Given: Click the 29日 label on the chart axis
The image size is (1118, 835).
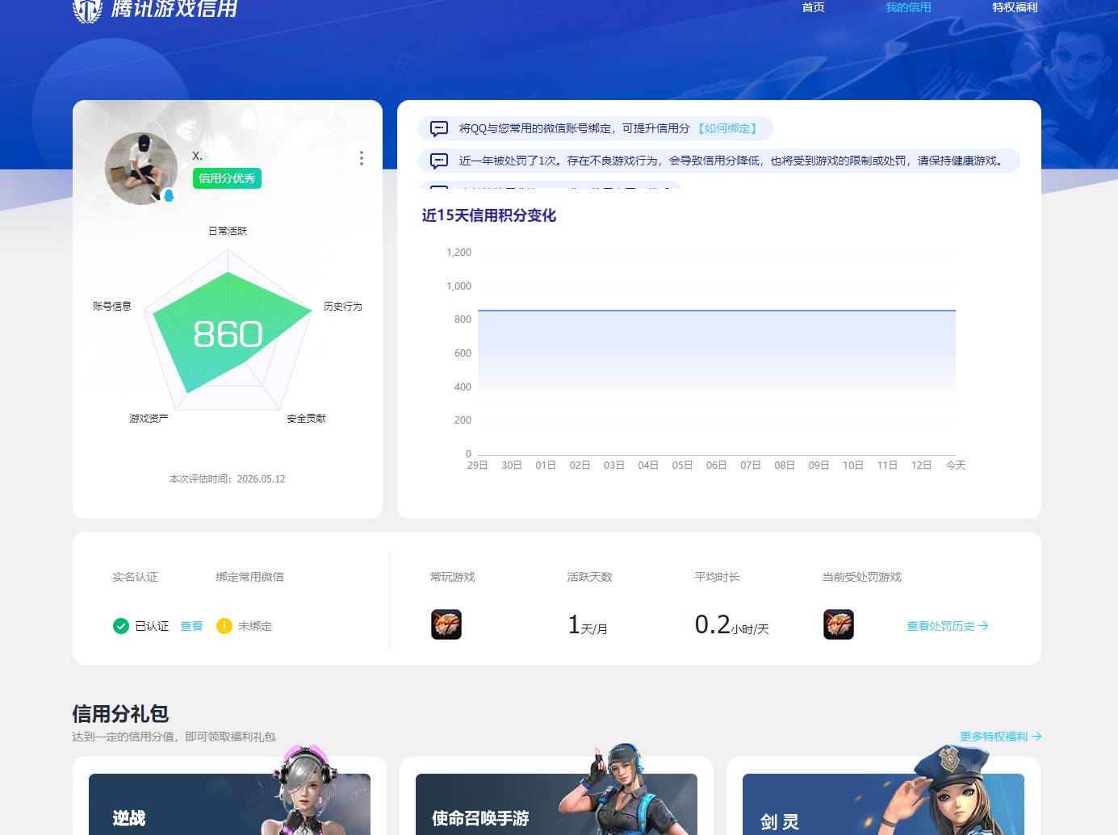Looking at the screenshot, I should (478, 466).
